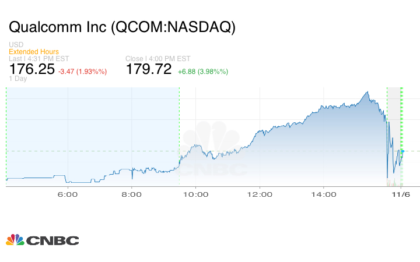Click the red -3.47 (1.93%) change
The image size is (420, 262).
click(x=82, y=72)
